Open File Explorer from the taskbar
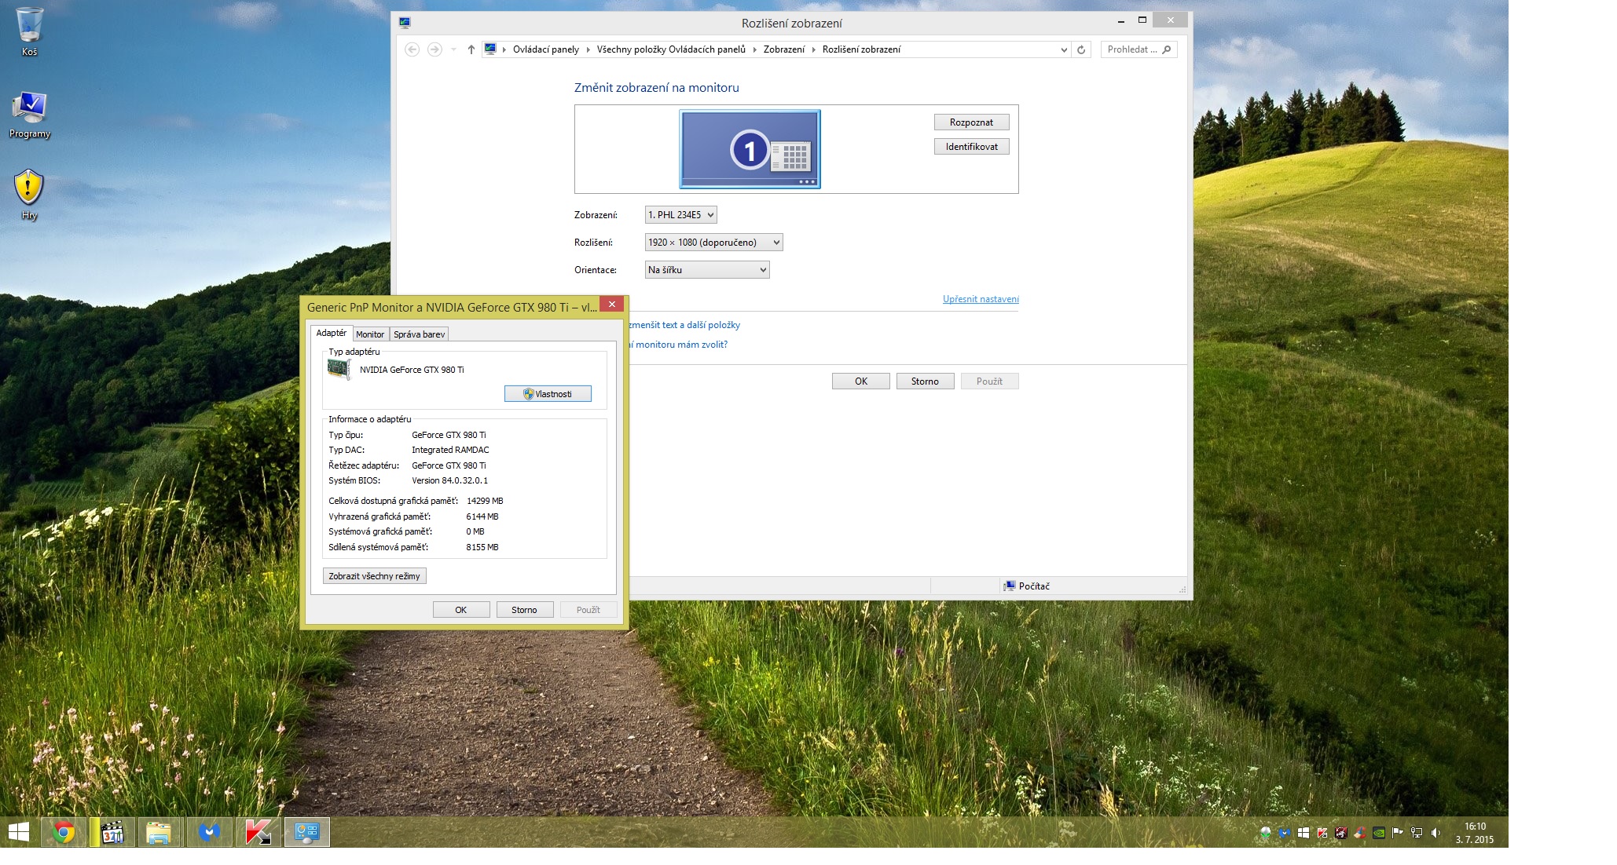 point(159,832)
